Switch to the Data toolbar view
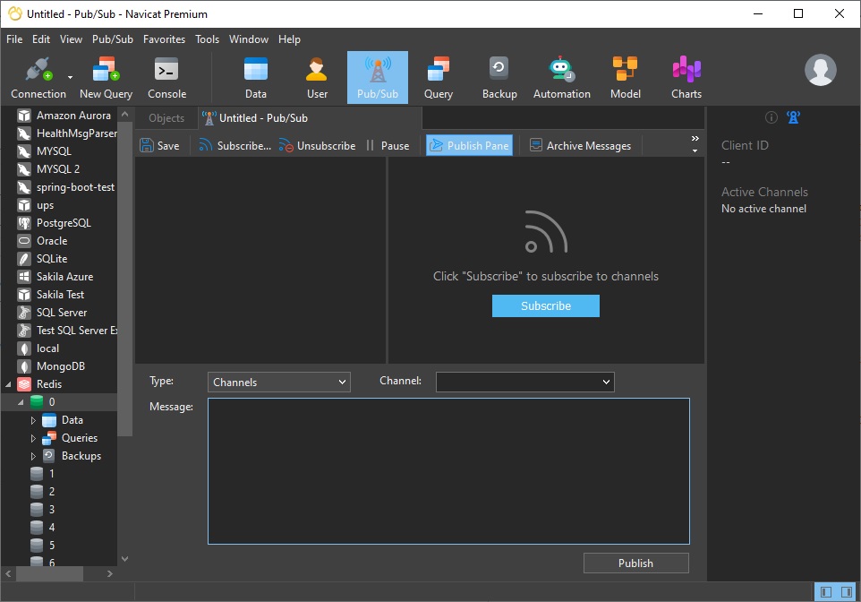This screenshot has width=861, height=602. coord(256,78)
